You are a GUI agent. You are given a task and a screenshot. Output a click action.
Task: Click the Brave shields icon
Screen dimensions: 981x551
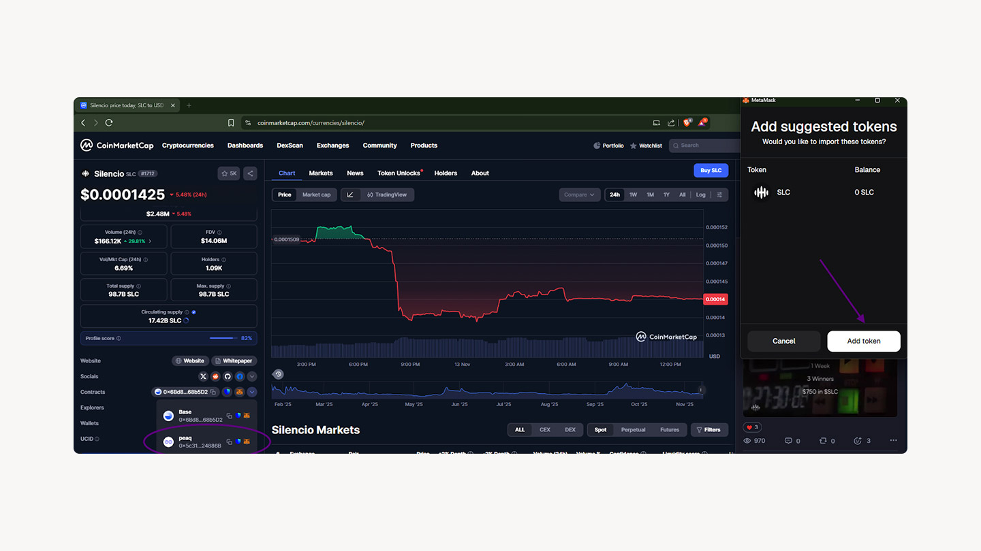(687, 122)
